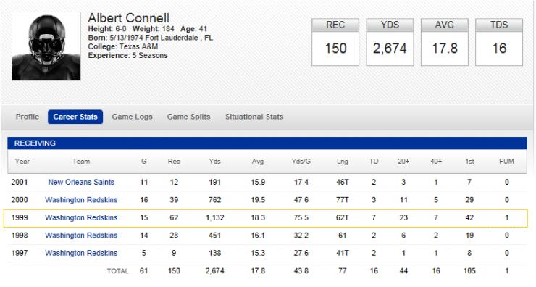This screenshot has height=287, width=536.
Task: Open Washington Redskins link in 2000 row
Action: 81,200
